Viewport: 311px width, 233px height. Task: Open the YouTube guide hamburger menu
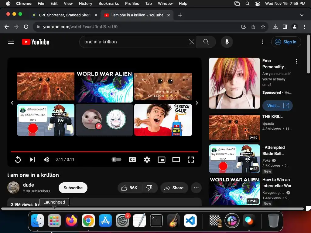pyautogui.click(x=11, y=42)
